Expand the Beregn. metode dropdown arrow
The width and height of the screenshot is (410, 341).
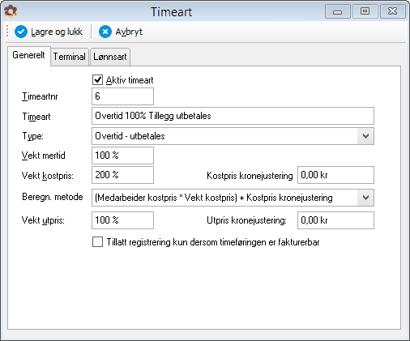coord(365,198)
